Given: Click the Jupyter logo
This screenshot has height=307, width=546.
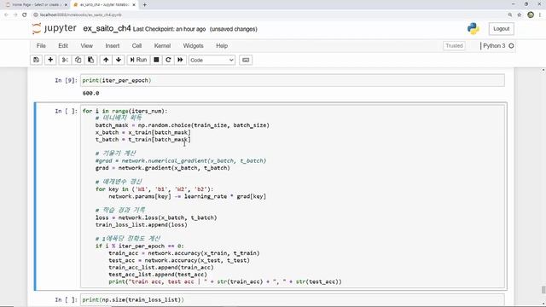Looking at the screenshot, I should [x=55, y=28].
